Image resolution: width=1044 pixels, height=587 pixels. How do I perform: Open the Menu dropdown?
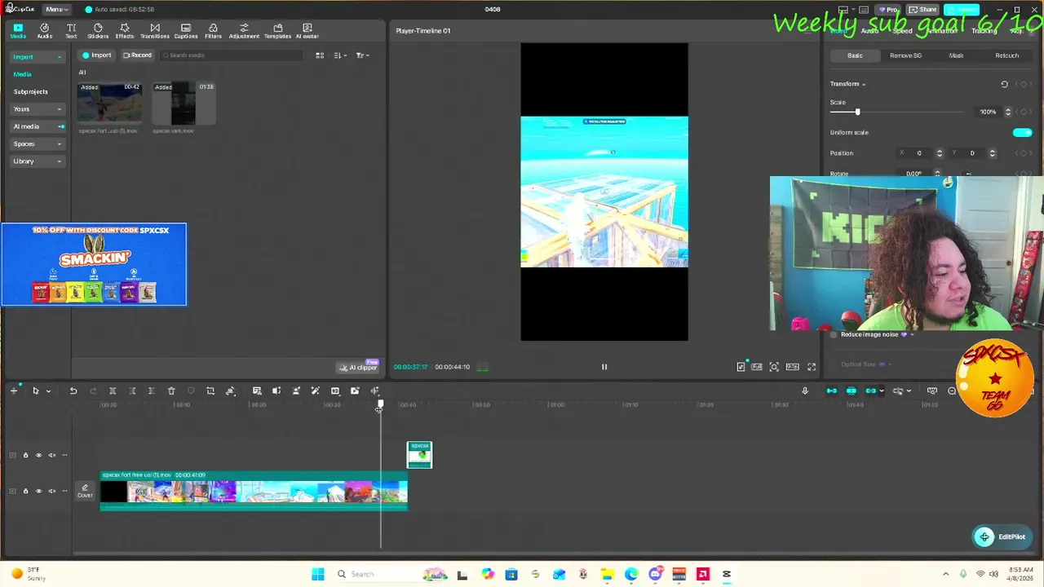click(x=56, y=10)
